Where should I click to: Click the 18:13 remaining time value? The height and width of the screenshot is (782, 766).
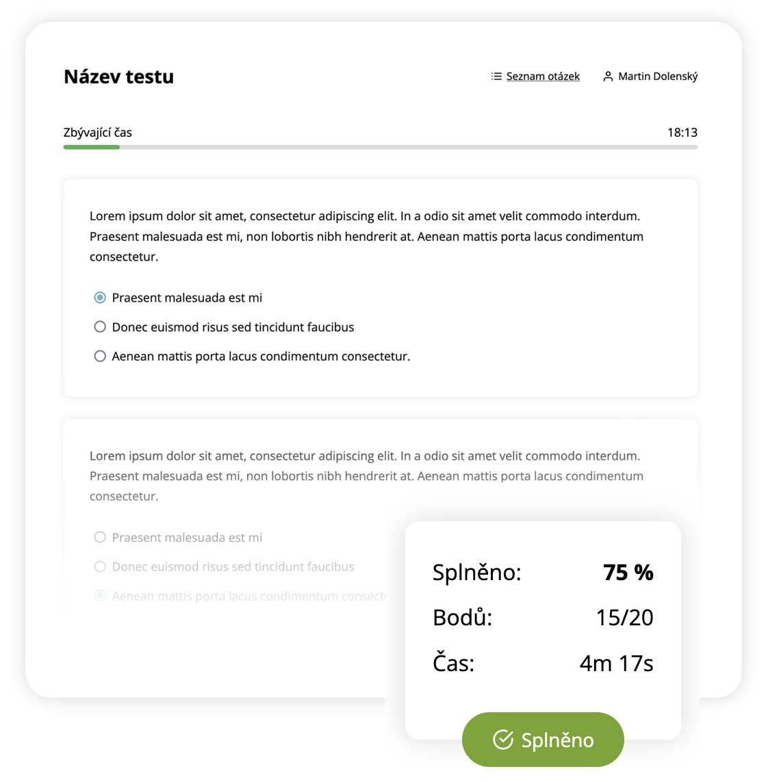coord(682,133)
